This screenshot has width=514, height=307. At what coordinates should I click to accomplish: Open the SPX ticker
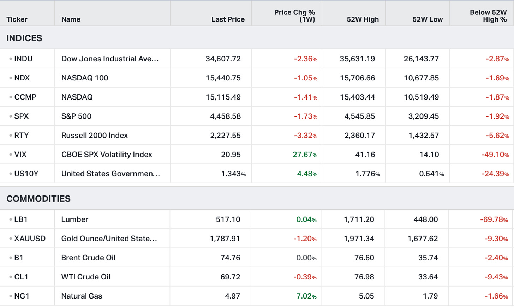(x=21, y=116)
